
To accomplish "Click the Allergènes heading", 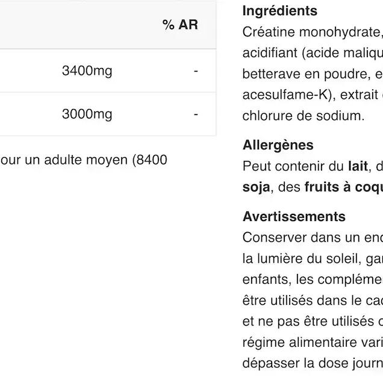I will (x=278, y=145).
